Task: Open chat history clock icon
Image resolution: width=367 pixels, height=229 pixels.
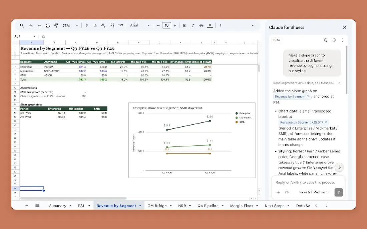Action: tap(326, 40)
